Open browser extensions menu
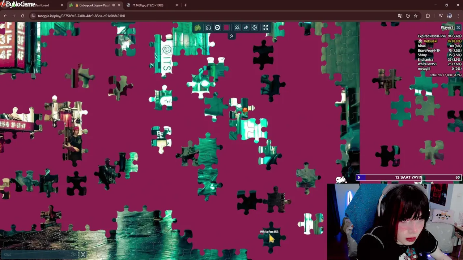The image size is (463, 260). [x=428, y=16]
